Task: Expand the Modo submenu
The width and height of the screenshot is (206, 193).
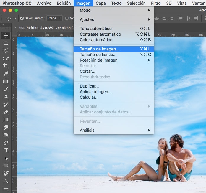Action: 114,10
